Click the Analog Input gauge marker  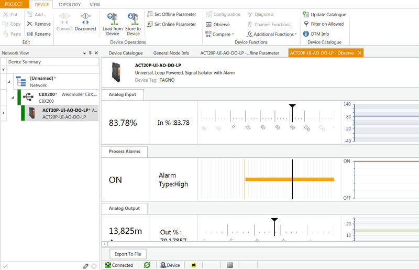coord(292,107)
